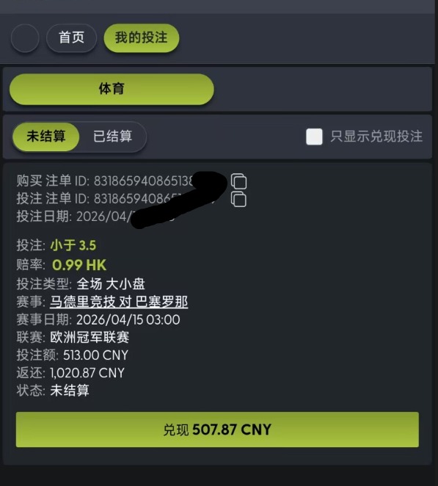Click the 1,020.87 CNY return amount

click(x=87, y=373)
